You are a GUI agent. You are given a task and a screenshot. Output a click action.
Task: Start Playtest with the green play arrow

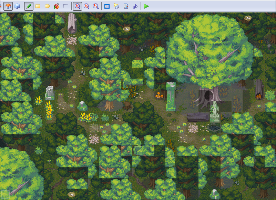(x=146, y=6)
